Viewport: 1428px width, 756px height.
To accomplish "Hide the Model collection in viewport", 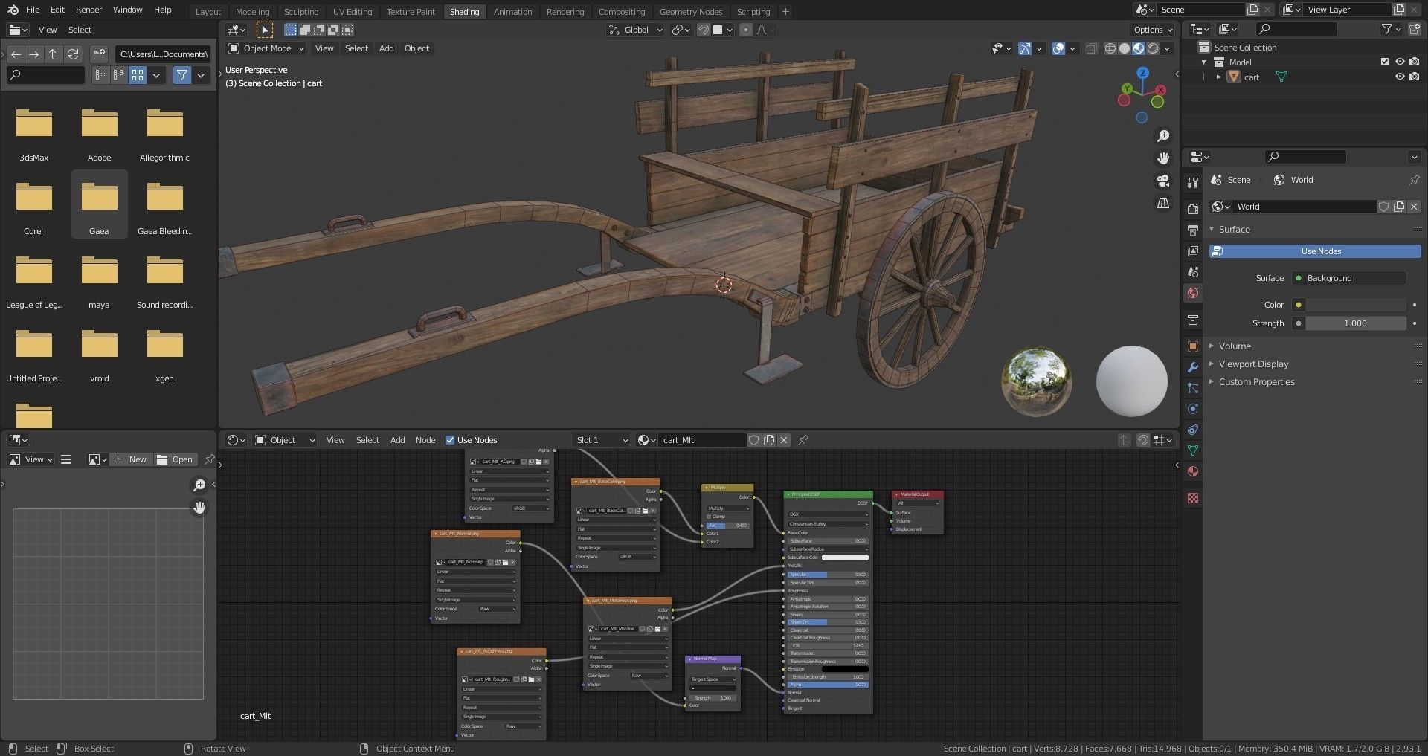I will pos(1400,62).
